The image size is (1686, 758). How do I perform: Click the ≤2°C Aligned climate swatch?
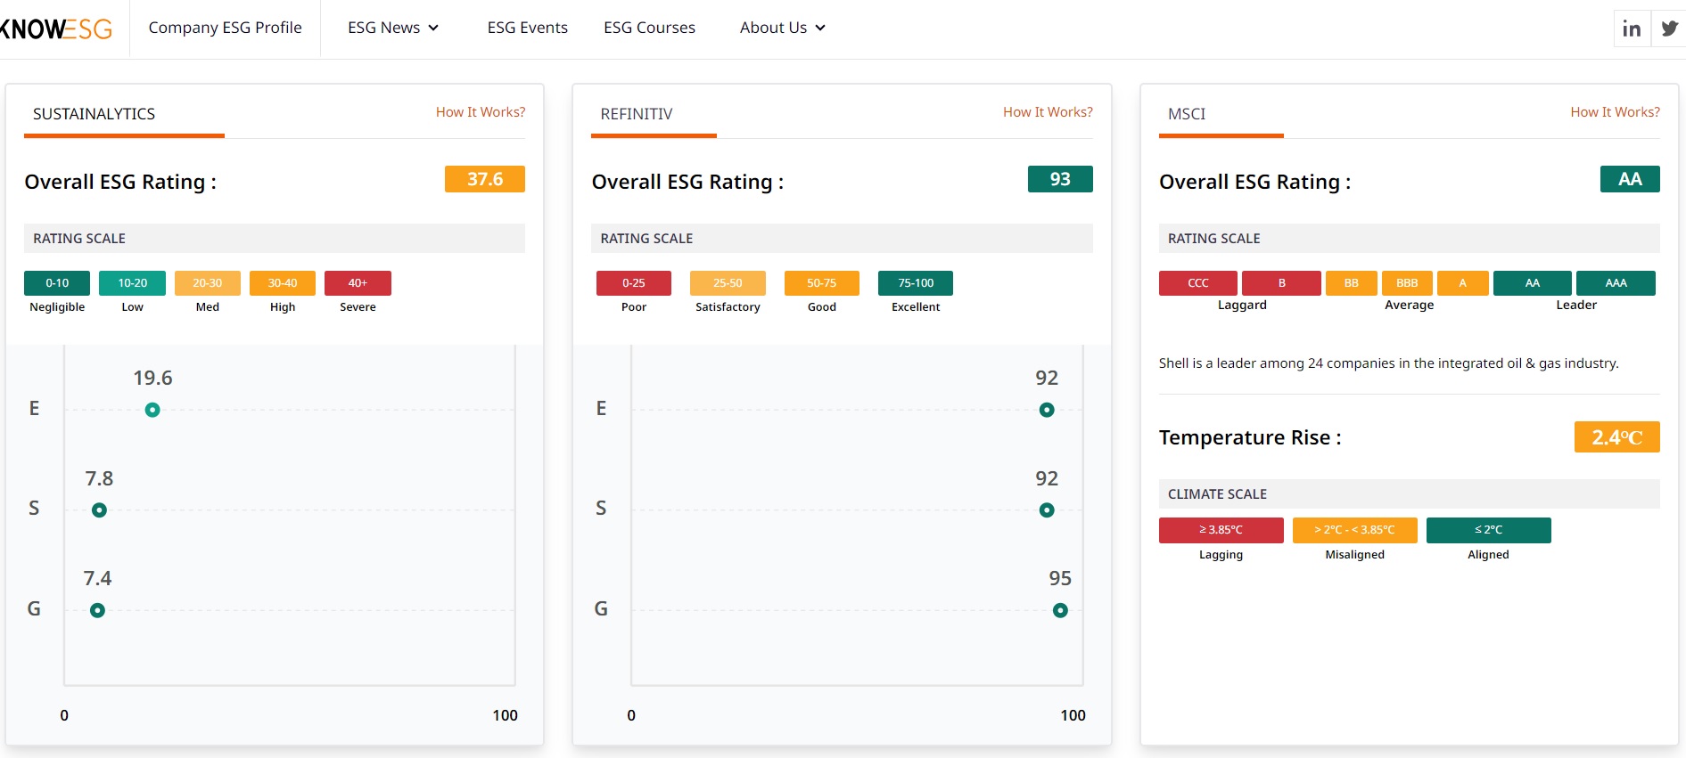click(1489, 530)
